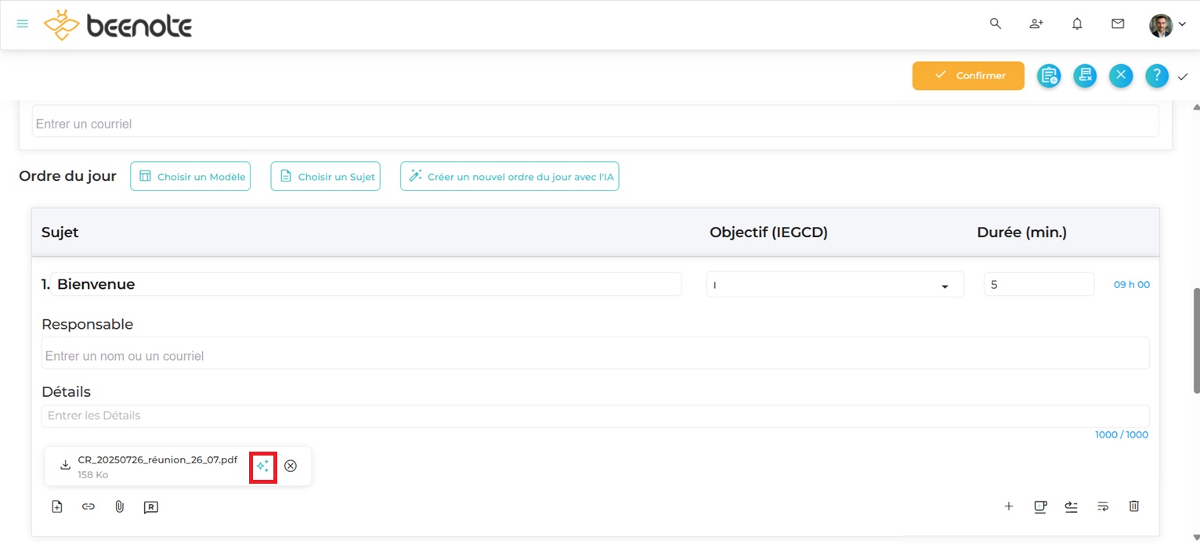
Task: Click the add document icon below the attachment
Action: pyautogui.click(x=57, y=507)
